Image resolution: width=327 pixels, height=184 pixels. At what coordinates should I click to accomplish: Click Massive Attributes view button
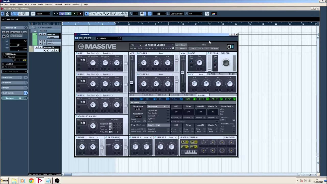204,48
